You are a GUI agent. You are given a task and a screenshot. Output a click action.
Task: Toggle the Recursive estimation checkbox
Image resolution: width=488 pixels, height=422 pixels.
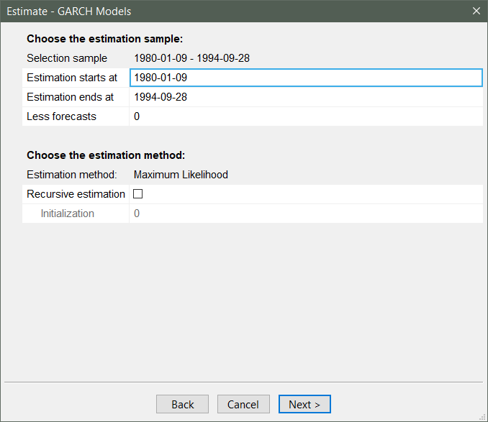click(x=138, y=194)
